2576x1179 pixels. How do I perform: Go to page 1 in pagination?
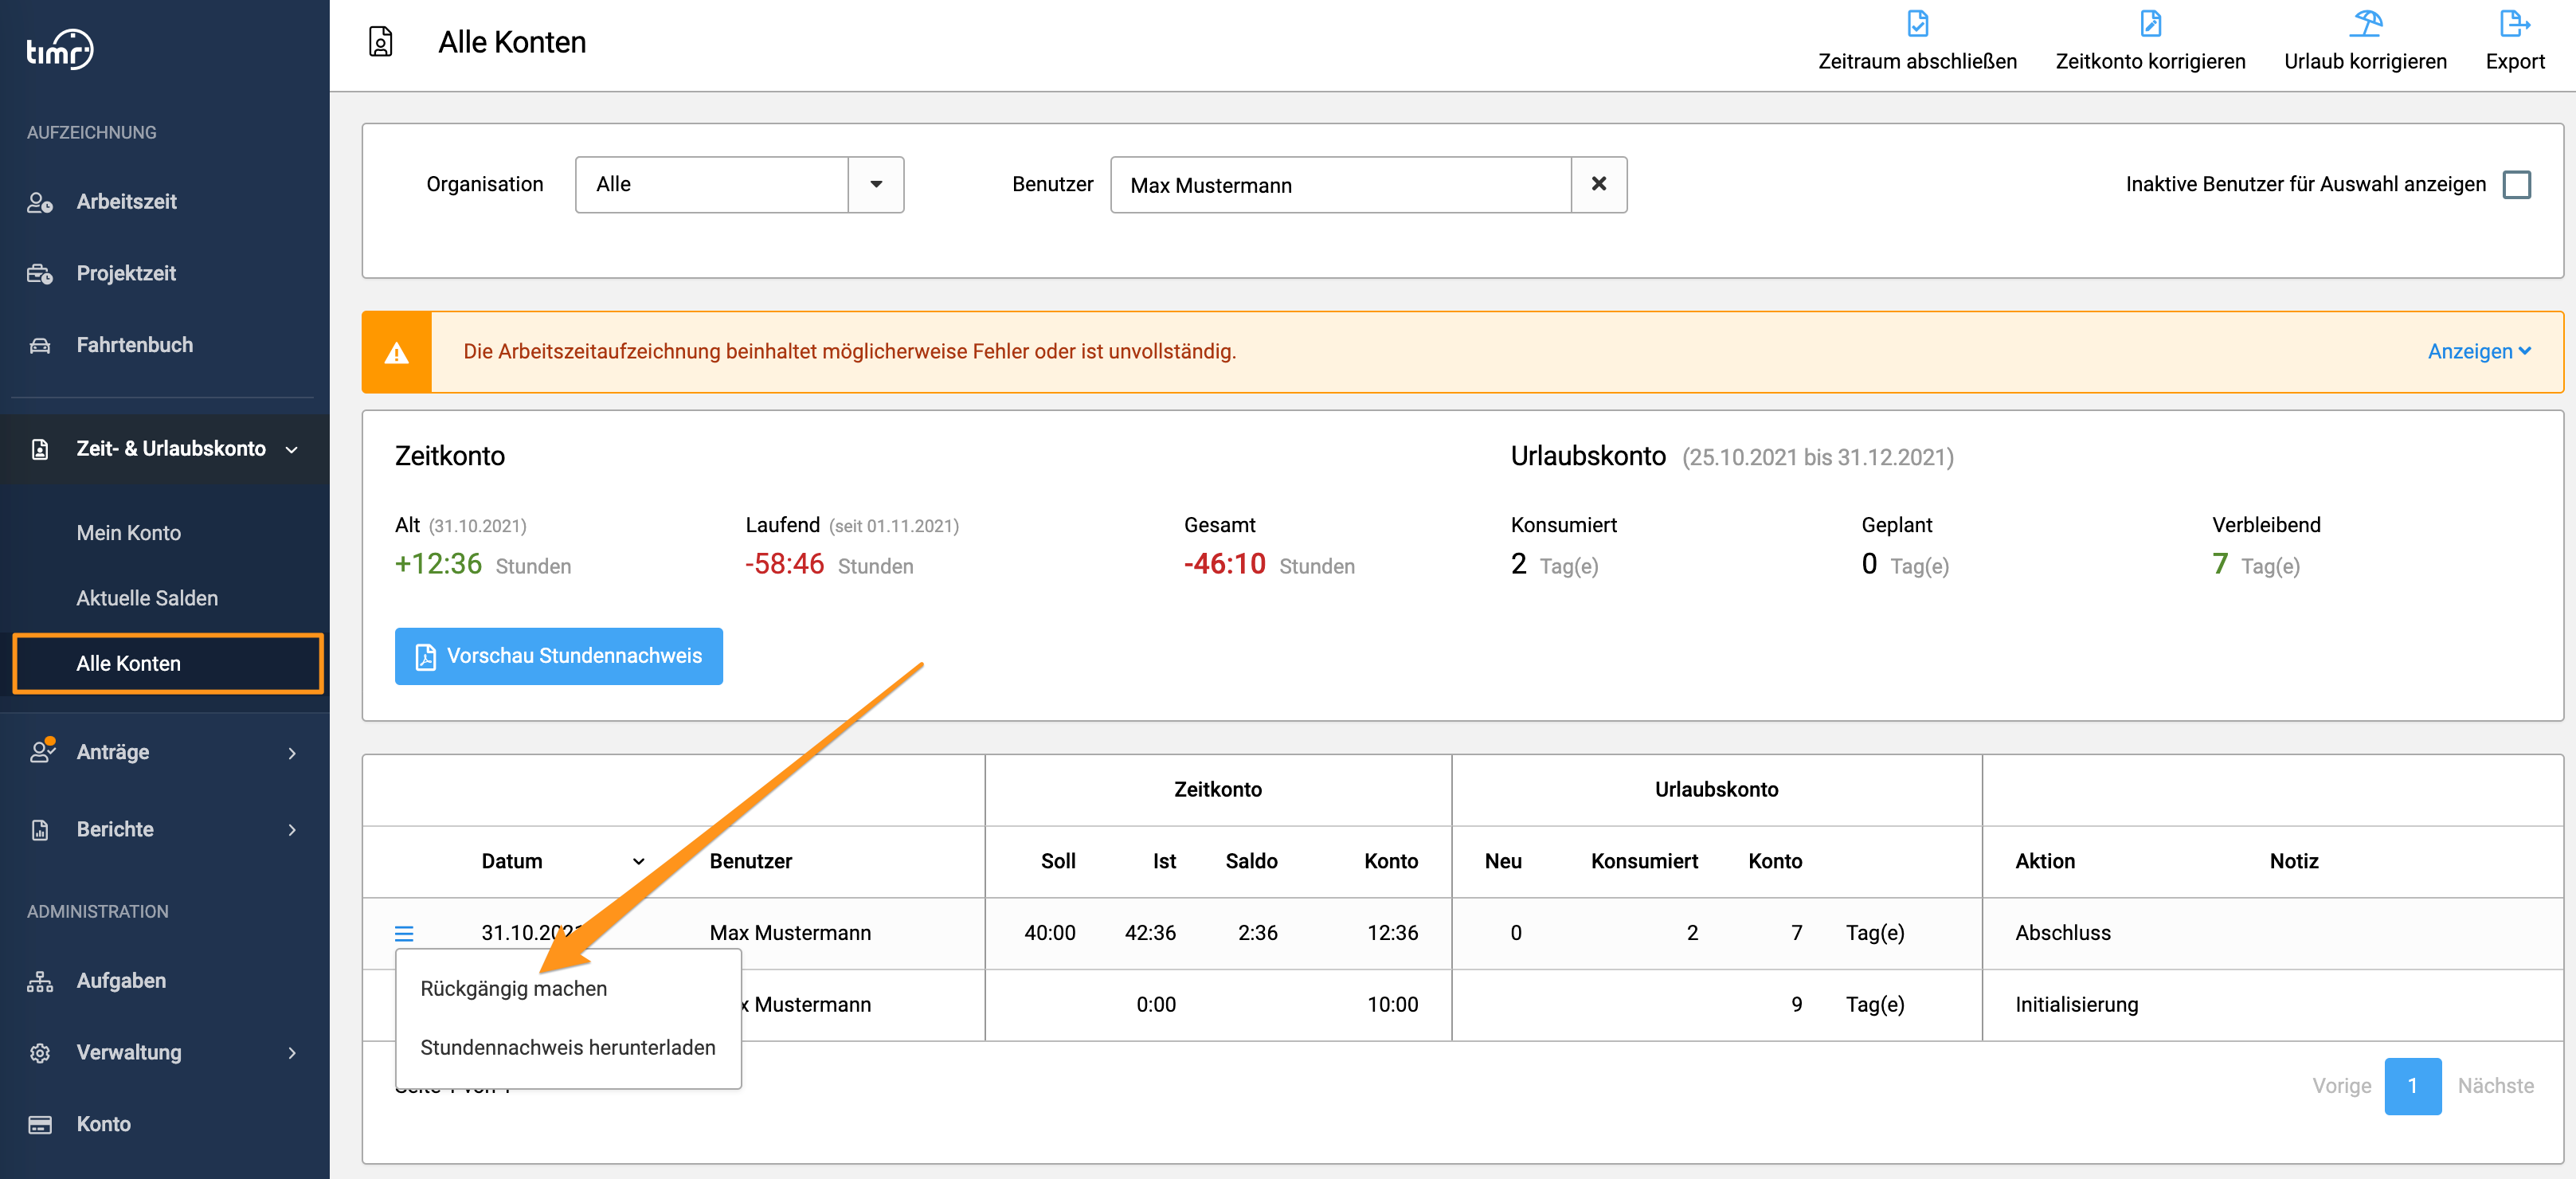[x=2412, y=1086]
